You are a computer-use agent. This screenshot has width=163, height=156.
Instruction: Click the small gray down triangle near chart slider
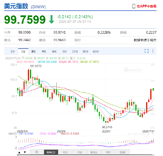coord(153,134)
